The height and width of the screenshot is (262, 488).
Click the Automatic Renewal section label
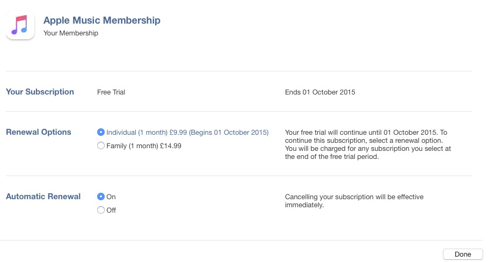pos(43,196)
